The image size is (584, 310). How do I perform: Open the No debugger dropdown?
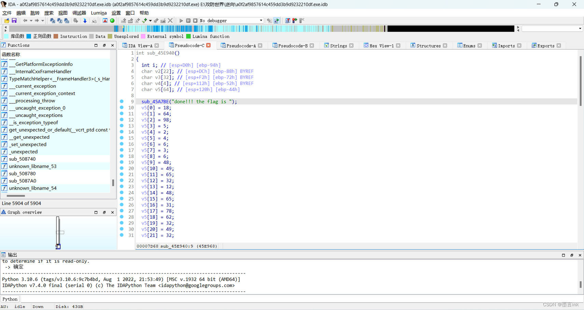261,20
